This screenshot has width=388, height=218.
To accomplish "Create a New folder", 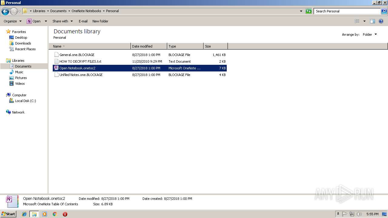I will (x=100, y=21).
